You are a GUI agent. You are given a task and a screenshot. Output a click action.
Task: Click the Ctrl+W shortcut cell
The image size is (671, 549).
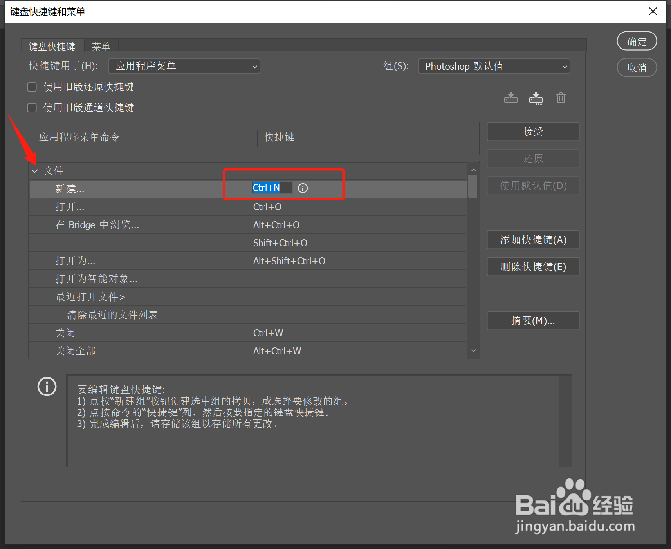268,333
